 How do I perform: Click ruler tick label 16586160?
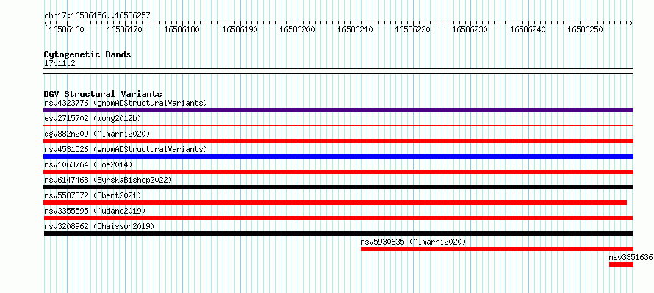(x=66, y=29)
